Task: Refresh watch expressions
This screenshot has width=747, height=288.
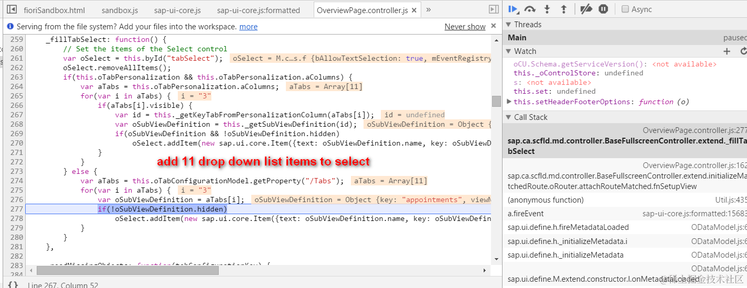Action: coord(743,51)
